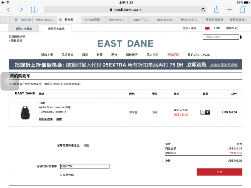Switch to the iPhone 6 C... tab

tap(190, 19)
